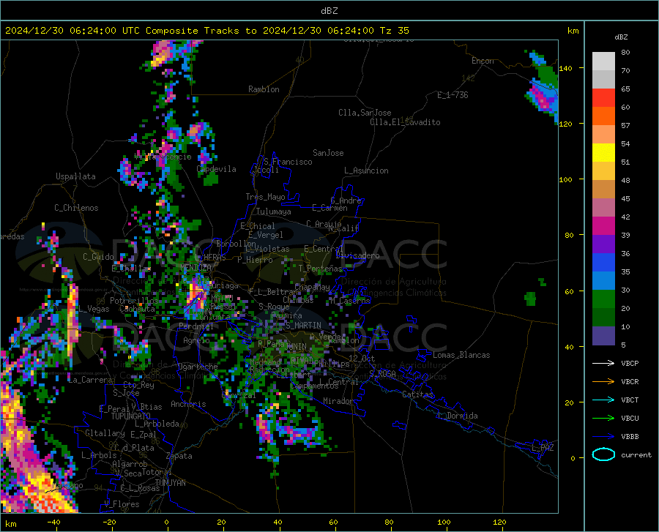
Task: Click the Divisadero label
Action: click(x=357, y=255)
